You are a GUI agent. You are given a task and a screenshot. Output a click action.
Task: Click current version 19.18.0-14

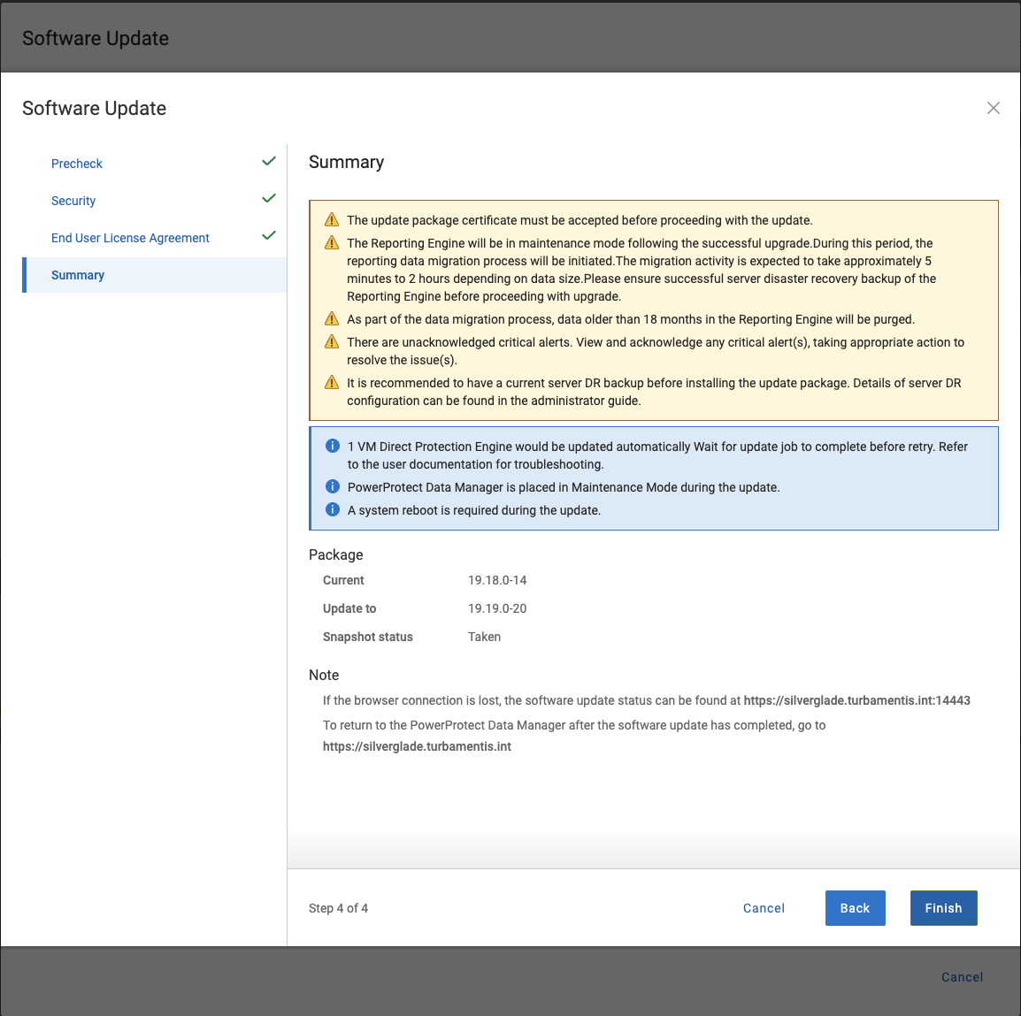(497, 580)
